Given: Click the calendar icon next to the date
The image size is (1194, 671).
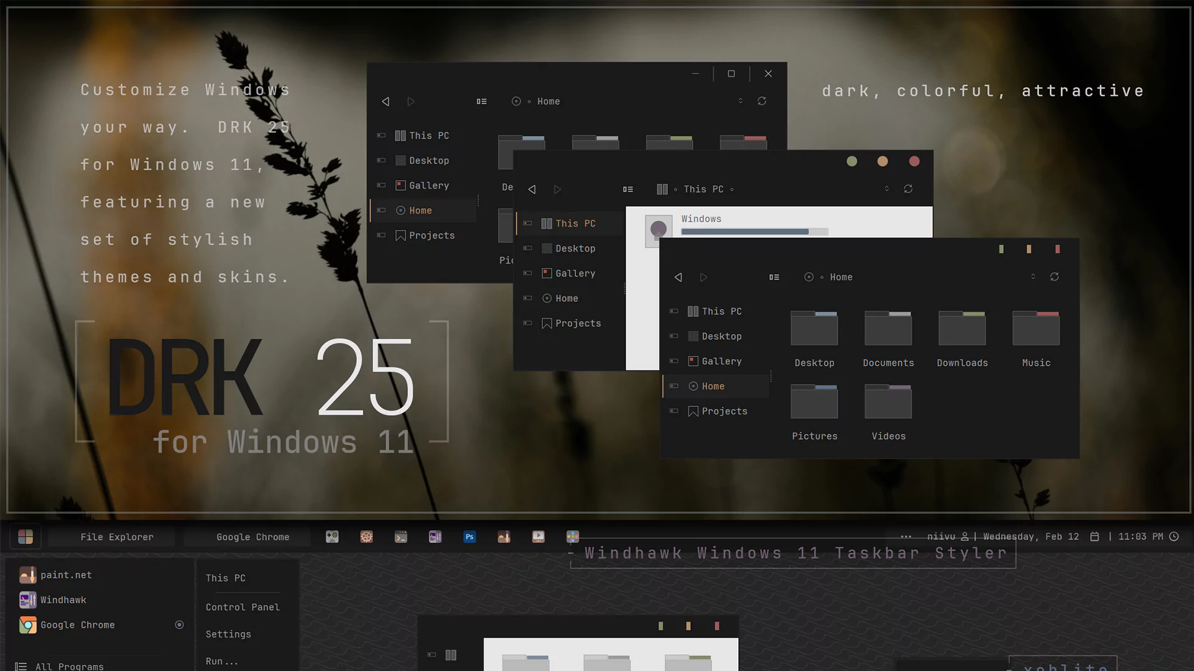Looking at the screenshot, I should click(1093, 536).
